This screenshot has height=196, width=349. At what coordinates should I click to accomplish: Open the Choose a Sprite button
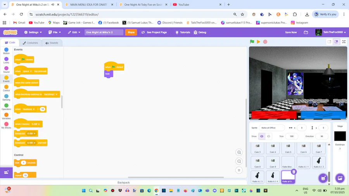(323, 178)
